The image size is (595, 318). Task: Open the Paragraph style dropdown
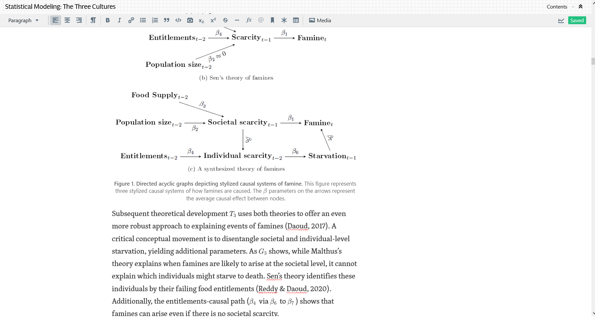coord(23,20)
